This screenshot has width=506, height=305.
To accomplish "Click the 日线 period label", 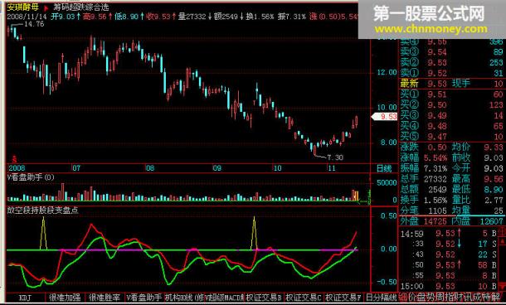I will [x=384, y=168].
